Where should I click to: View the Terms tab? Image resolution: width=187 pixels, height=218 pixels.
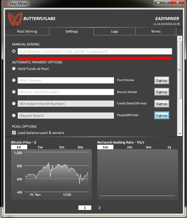156,31
